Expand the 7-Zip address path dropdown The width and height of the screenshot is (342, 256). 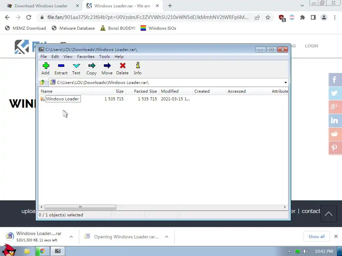coord(286,83)
